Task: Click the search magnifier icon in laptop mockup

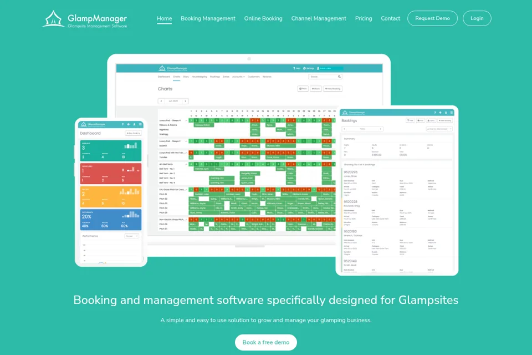Action: (339, 77)
